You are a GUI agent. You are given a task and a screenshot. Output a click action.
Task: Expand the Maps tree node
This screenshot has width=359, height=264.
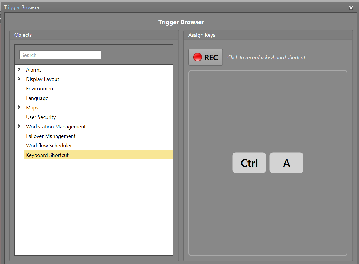tap(19, 107)
